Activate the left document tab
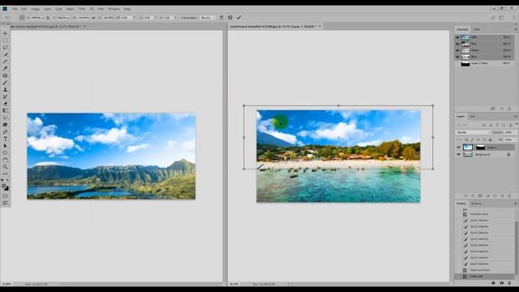This screenshot has height=292, width=519. tap(46, 26)
